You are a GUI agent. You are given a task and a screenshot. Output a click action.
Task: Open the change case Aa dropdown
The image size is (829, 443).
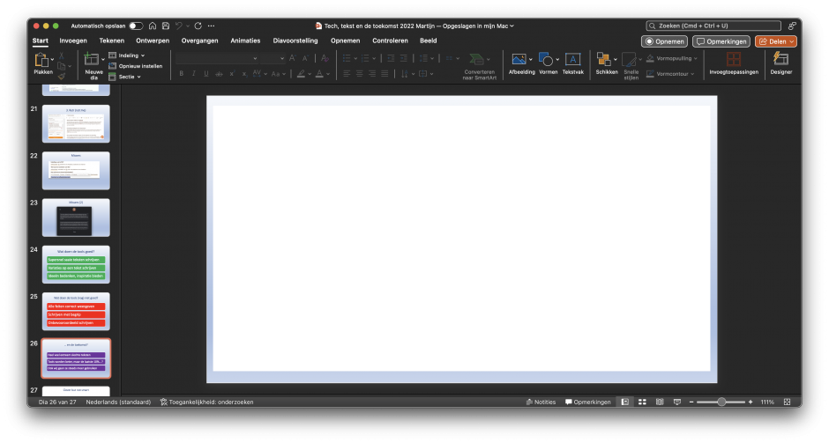tap(278, 73)
